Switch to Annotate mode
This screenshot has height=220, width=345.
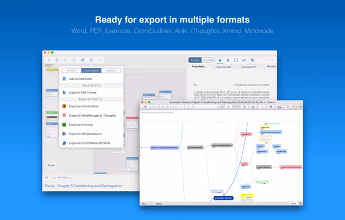pos(208,60)
